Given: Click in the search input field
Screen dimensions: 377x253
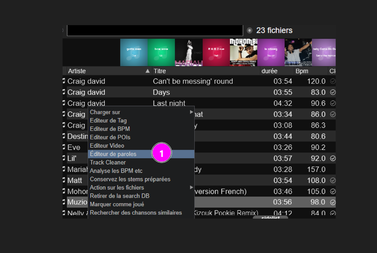Looking at the screenshot, I should pos(155,30).
